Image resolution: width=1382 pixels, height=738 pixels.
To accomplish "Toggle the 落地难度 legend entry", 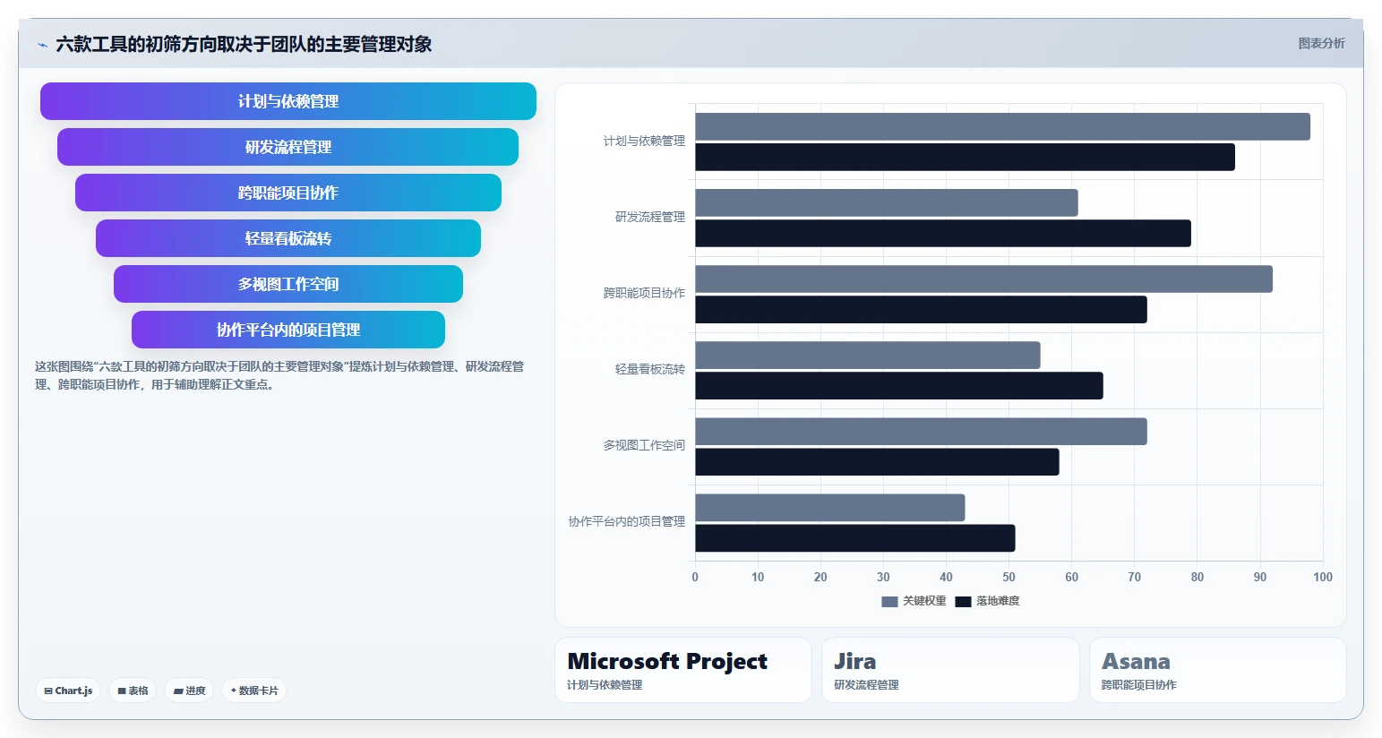I will click(x=987, y=601).
